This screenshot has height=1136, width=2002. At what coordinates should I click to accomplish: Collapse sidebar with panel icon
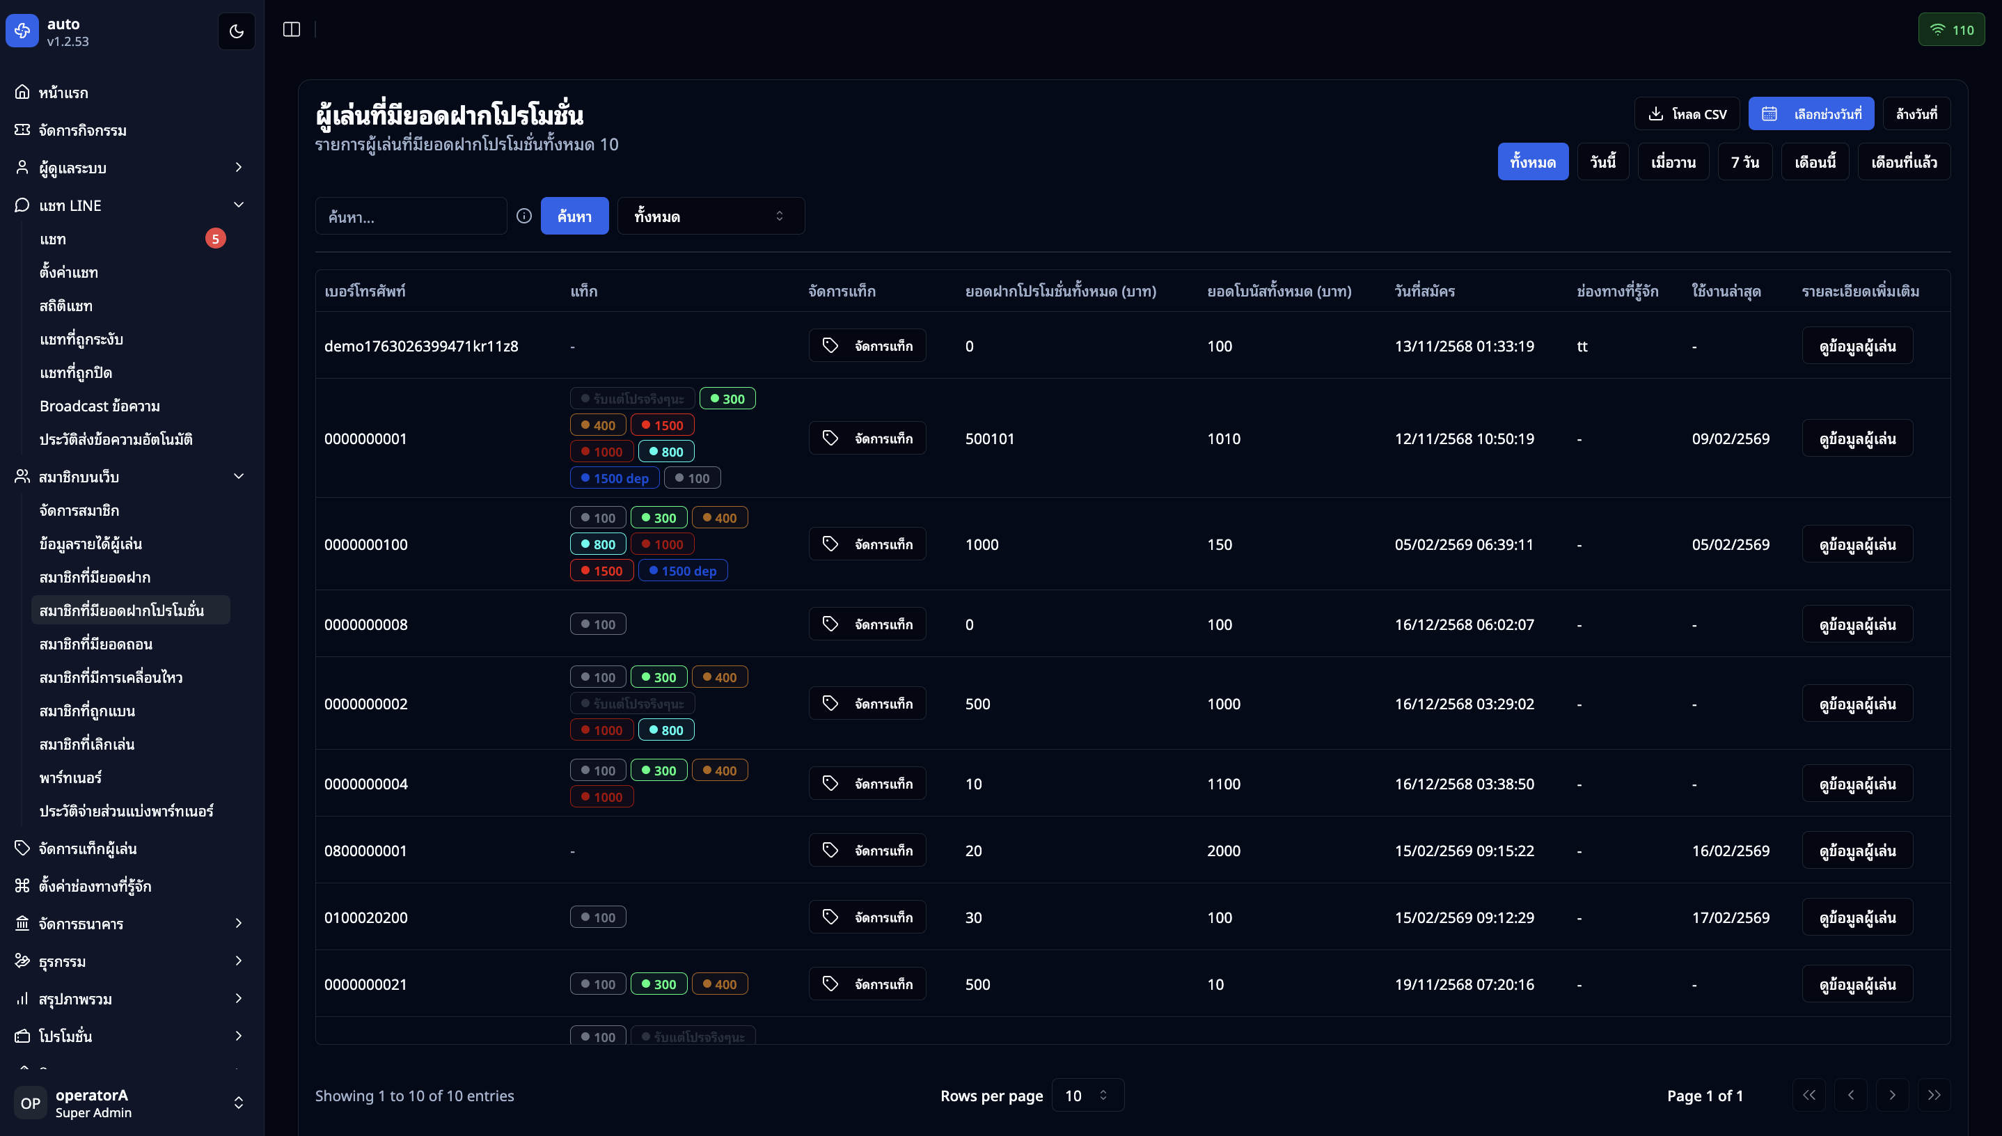(x=291, y=30)
